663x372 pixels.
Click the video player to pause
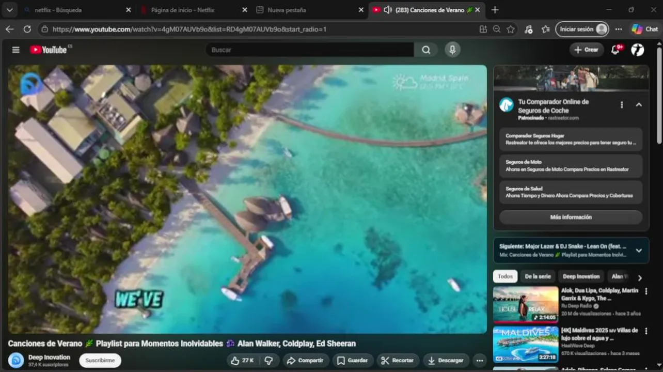247,199
